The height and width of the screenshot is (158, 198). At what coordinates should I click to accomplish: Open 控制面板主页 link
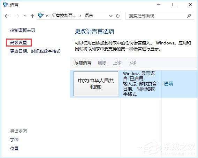tap(23, 30)
